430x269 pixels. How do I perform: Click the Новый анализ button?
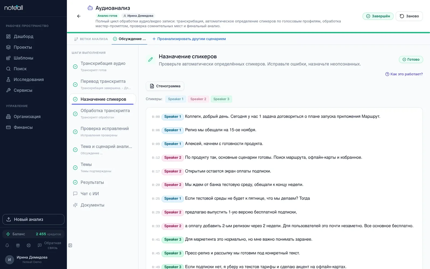[33, 219]
